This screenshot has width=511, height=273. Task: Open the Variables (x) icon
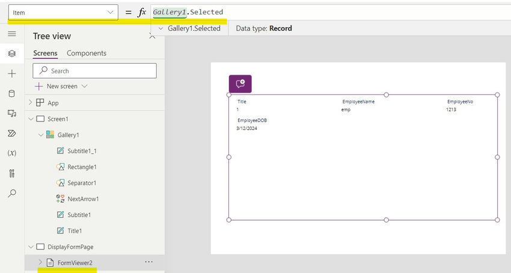12,153
